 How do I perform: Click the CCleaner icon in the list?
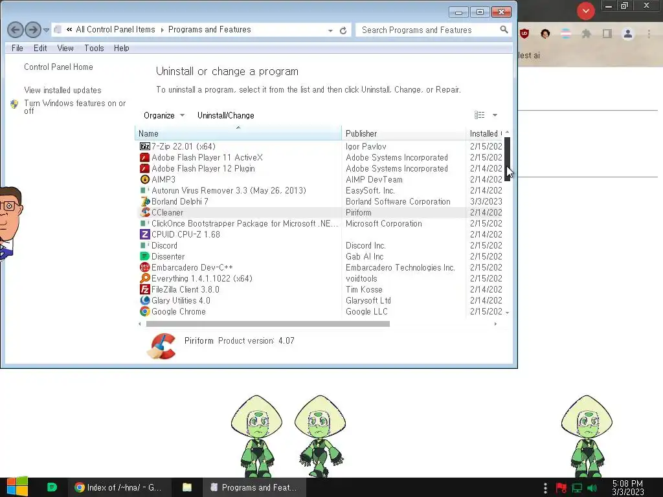click(144, 212)
